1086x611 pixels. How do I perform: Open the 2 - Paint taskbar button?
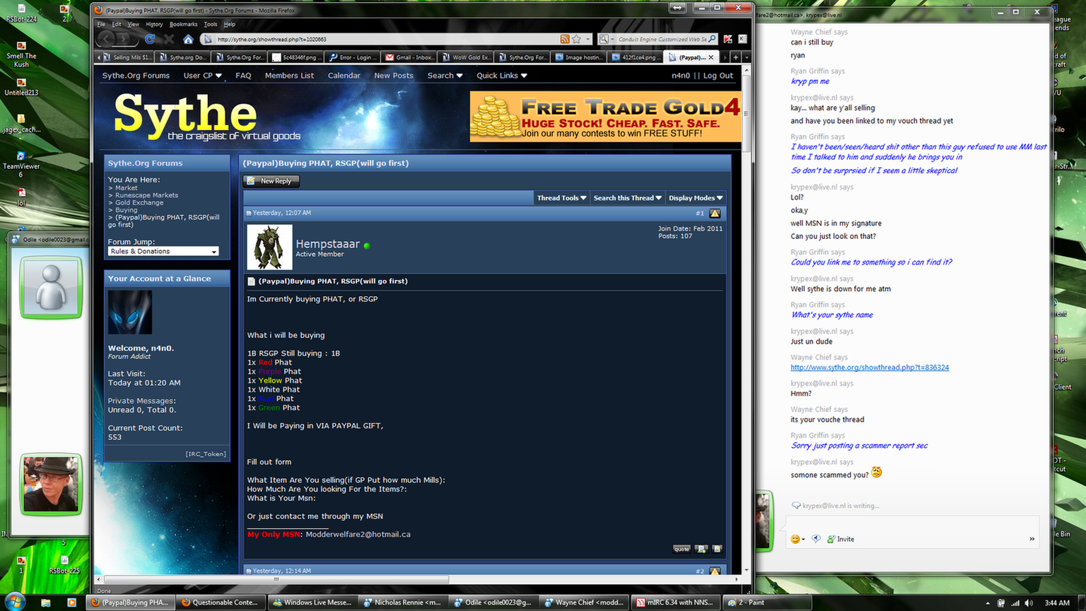(x=766, y=603)
